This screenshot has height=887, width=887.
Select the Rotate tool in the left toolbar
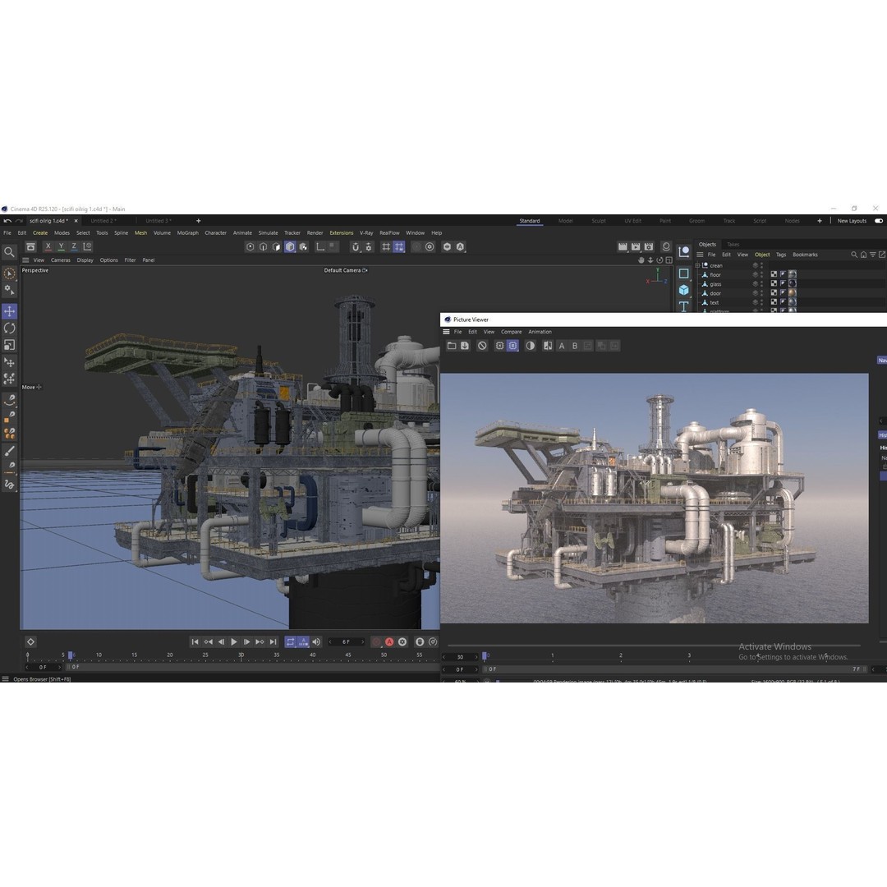pyautogui.click(x=8, y=329)
